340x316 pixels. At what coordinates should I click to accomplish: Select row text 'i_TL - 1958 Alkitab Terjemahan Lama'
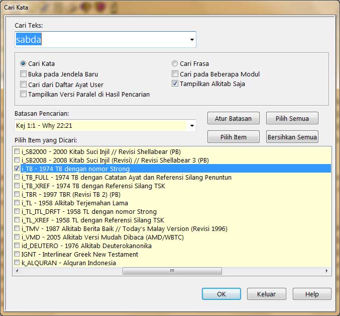[x=75, y=203]
